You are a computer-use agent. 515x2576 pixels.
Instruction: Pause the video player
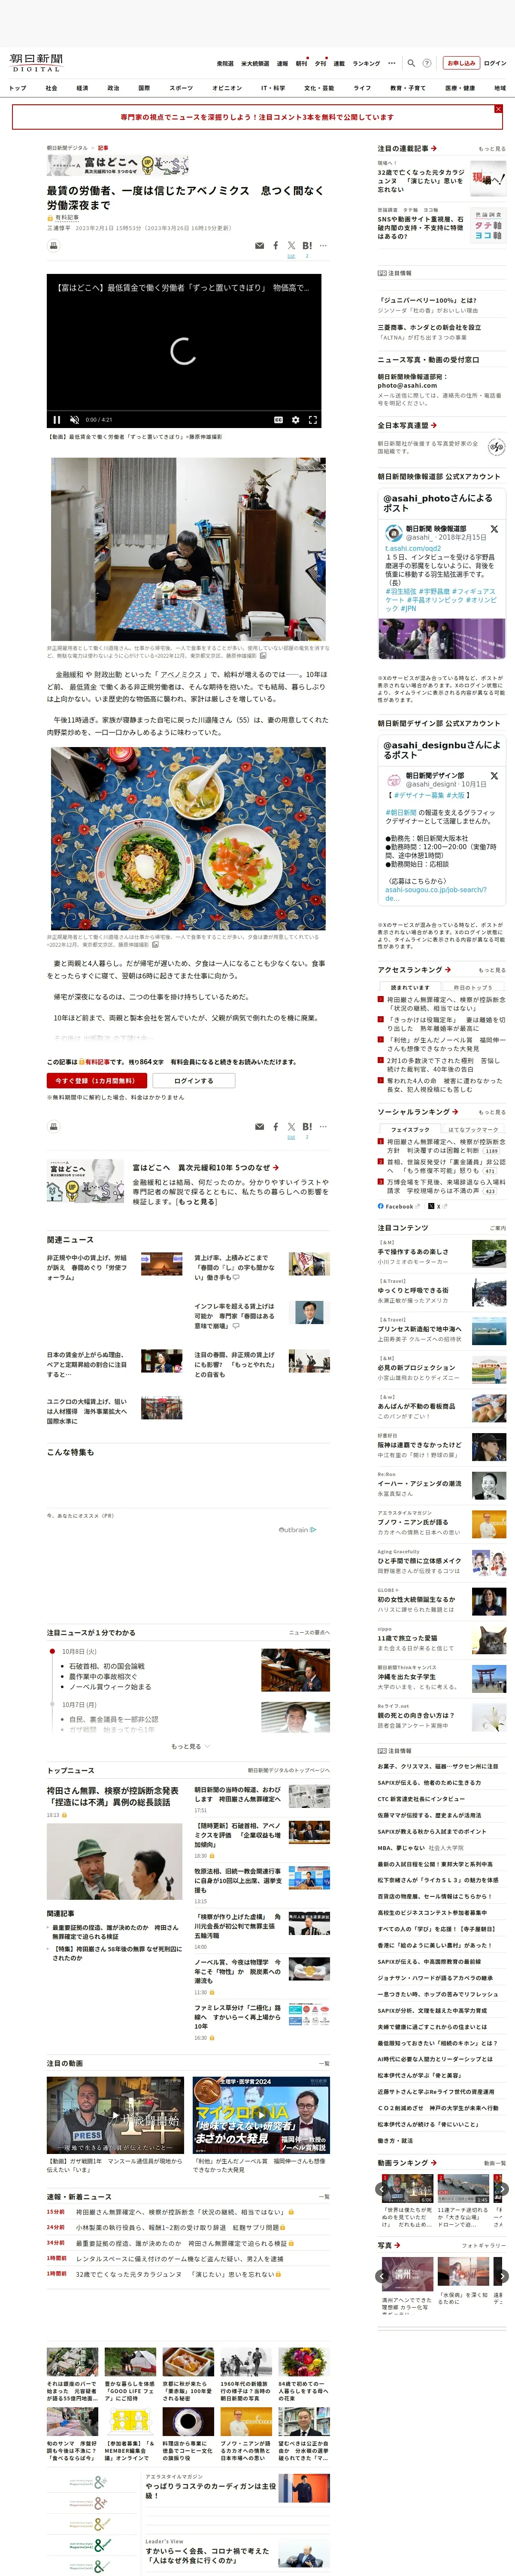click(57, 420)
